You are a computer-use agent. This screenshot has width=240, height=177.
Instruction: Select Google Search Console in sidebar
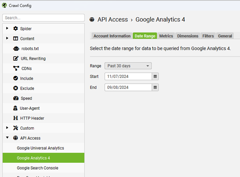pos(38,168)
